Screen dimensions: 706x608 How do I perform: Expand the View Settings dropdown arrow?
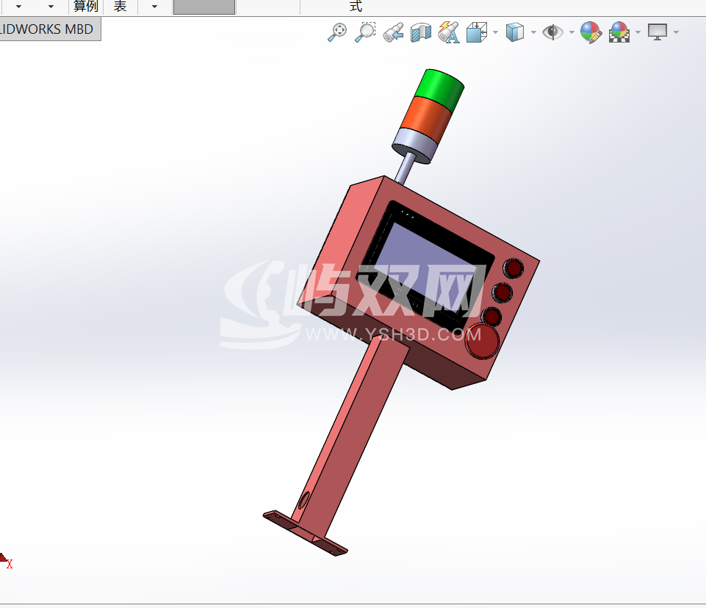tap(677, 32)
